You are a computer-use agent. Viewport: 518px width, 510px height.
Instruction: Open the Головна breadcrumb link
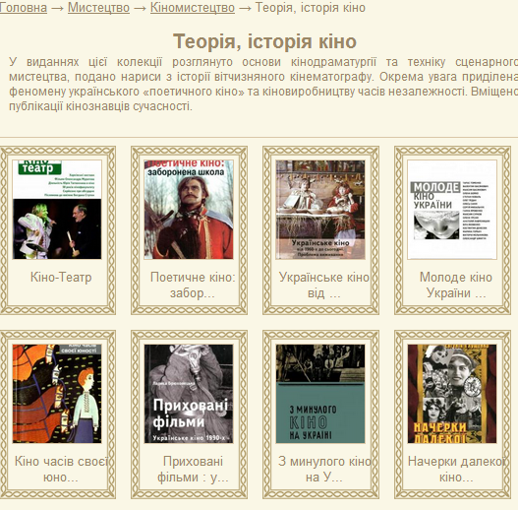[24, 8]
